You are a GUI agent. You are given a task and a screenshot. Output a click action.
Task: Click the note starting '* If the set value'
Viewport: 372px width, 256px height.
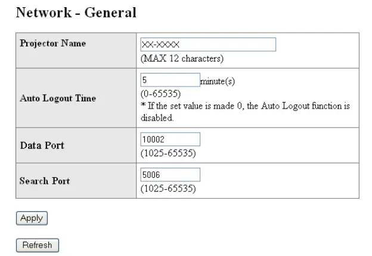pos(245,106)
